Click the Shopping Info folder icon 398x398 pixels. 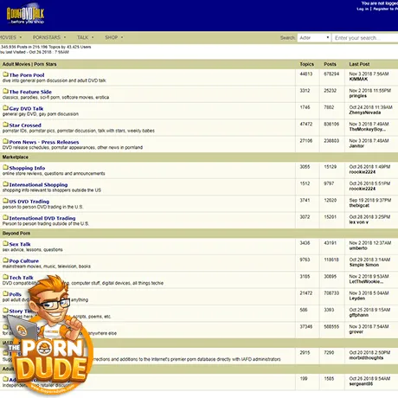(x=5, y=167)
